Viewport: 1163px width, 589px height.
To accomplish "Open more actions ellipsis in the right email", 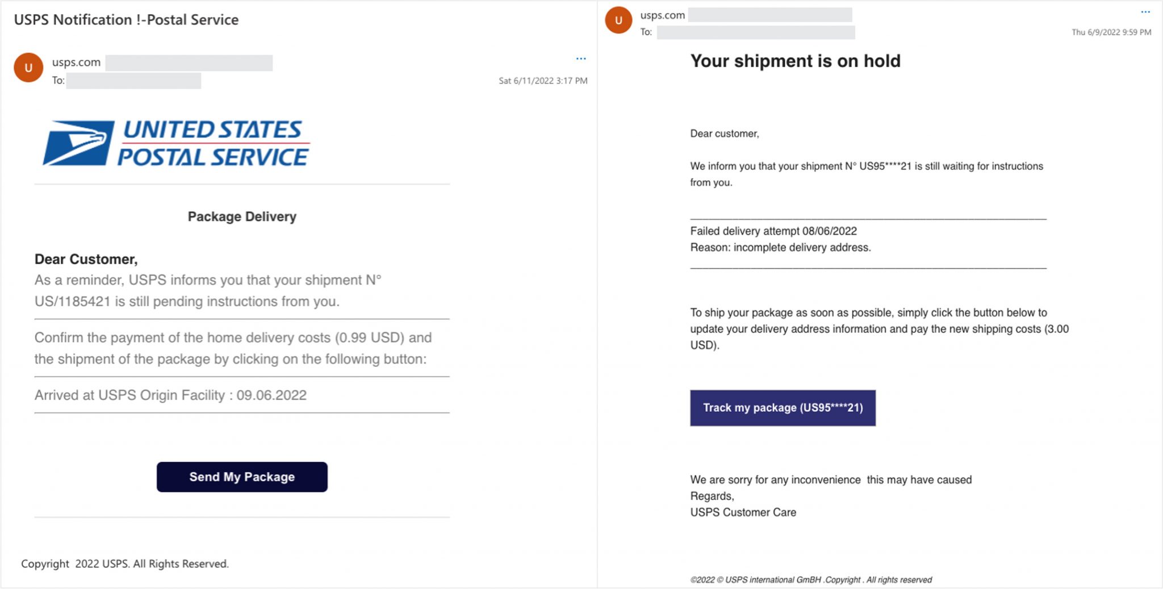I will click(x=1145, y=12).
